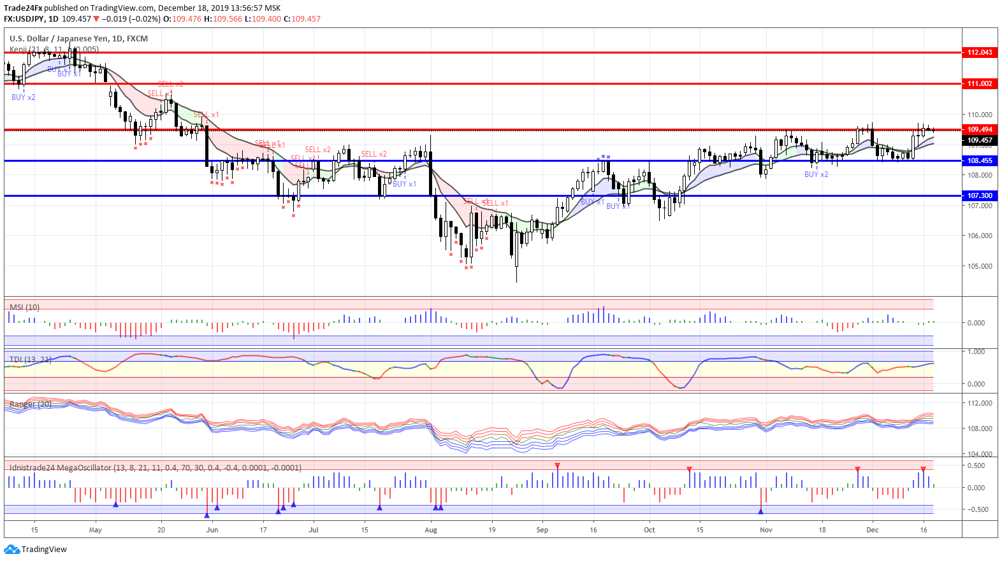
Task: Click the 105.000 price axis value
Action: point(980,266)
